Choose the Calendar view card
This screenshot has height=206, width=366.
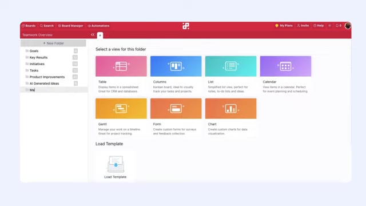[286, 75]
